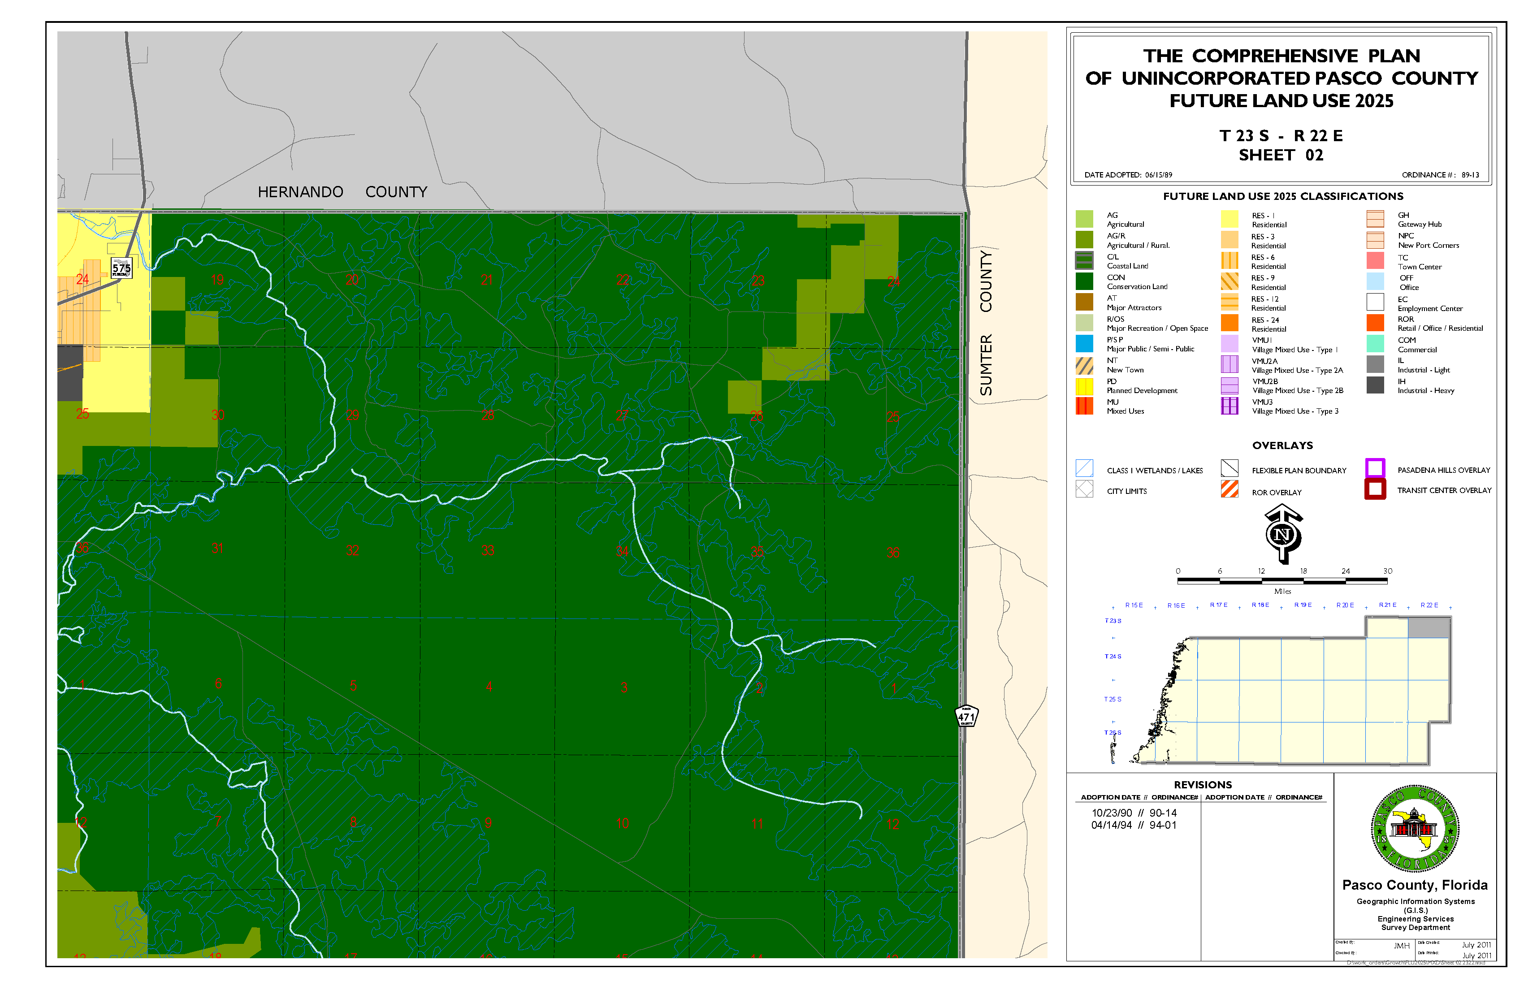The image size is (1524, 986).
Task: Click the COM Commercial teal swatch
Action: click(x=1375, y=344)
